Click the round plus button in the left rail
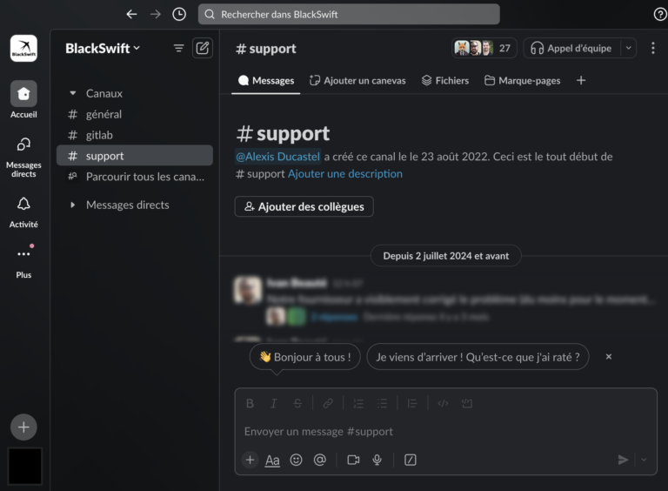 23,427
